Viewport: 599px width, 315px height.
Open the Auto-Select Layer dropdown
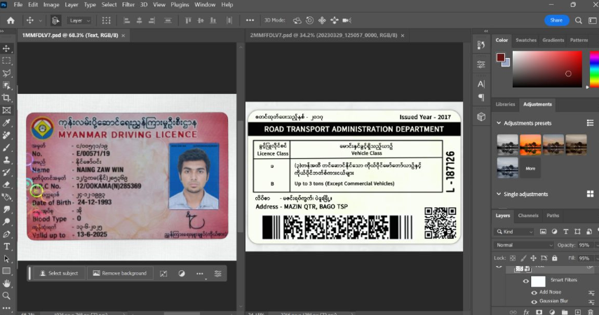click(x=79, y=20)
